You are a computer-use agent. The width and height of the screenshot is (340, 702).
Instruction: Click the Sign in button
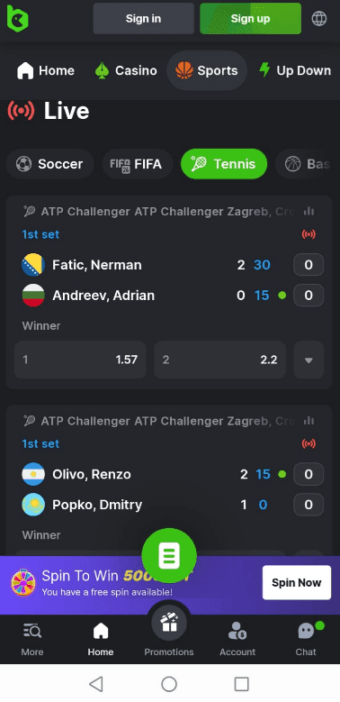(x=143, y=18)
